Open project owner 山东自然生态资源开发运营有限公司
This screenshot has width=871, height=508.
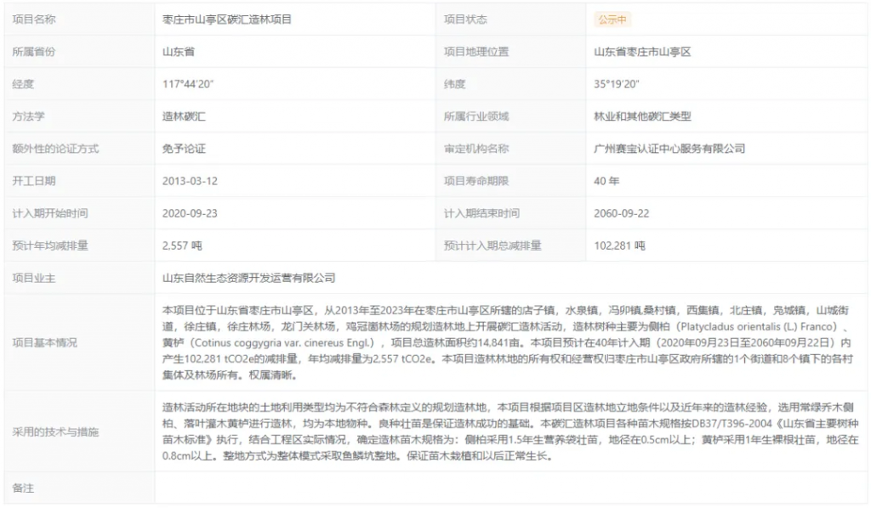249,278
